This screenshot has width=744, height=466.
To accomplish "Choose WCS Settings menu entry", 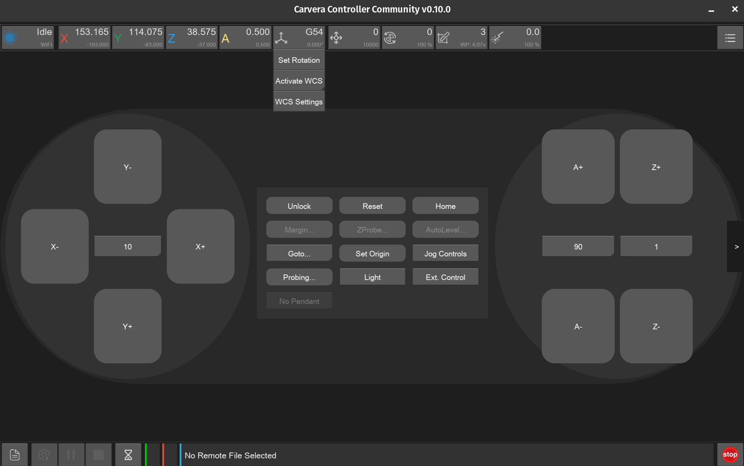I will pos(299,102).
